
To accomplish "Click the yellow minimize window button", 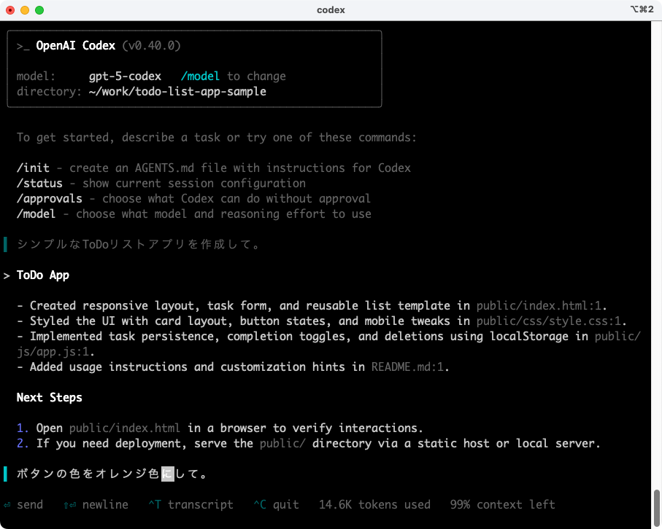I will pos(25,10).
